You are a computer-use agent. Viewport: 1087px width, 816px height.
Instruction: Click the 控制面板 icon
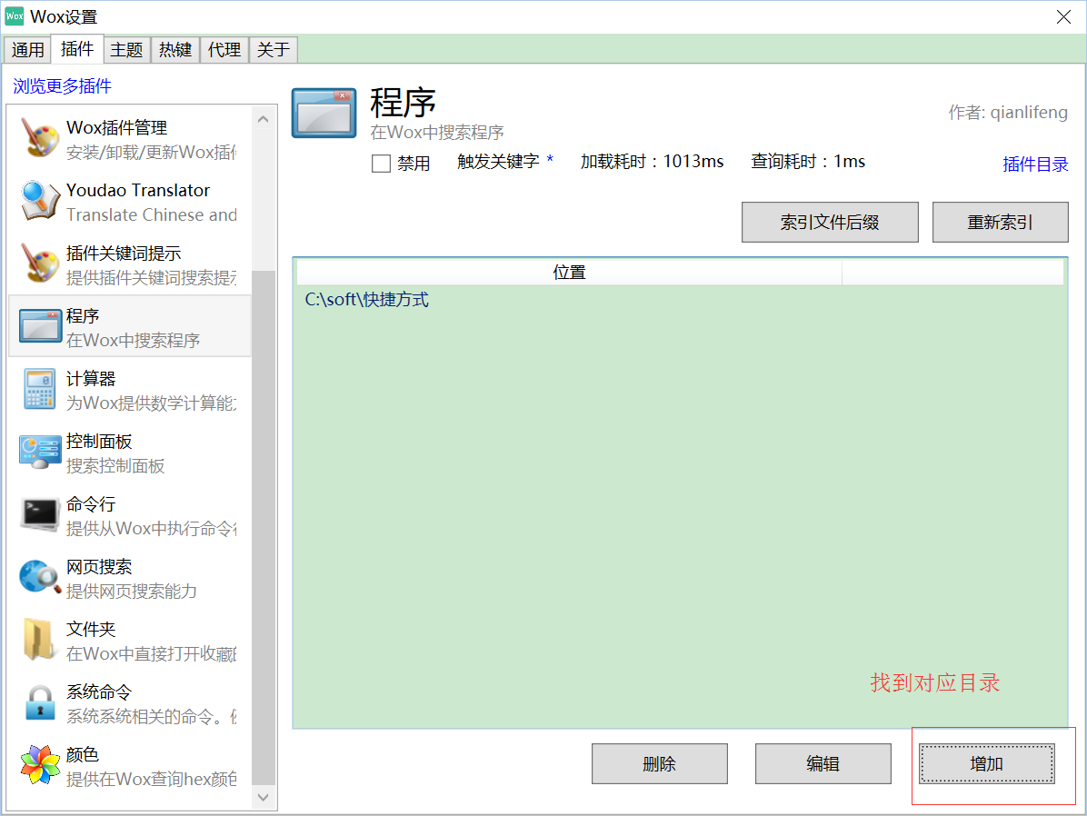(39, 452)
